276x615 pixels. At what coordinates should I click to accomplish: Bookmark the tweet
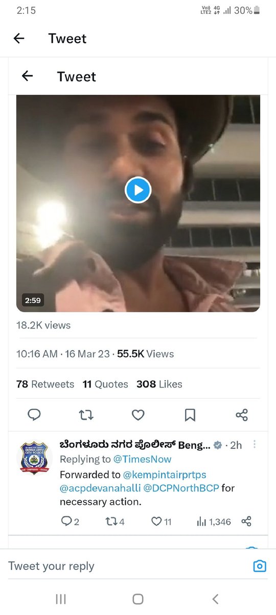tap(190, 415)
